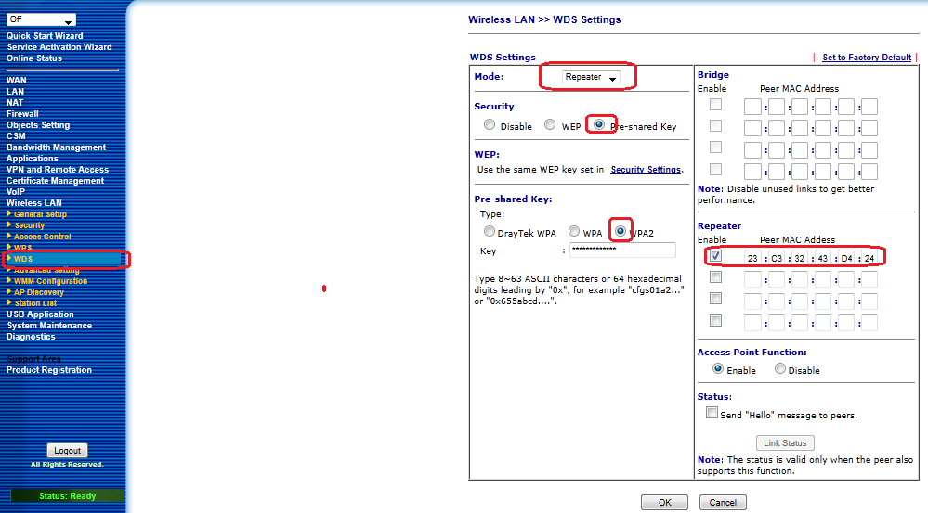The height and width of the screenshot is (513, 928).
Task: Open the Security Settings link
Action: tap(646, 170)
